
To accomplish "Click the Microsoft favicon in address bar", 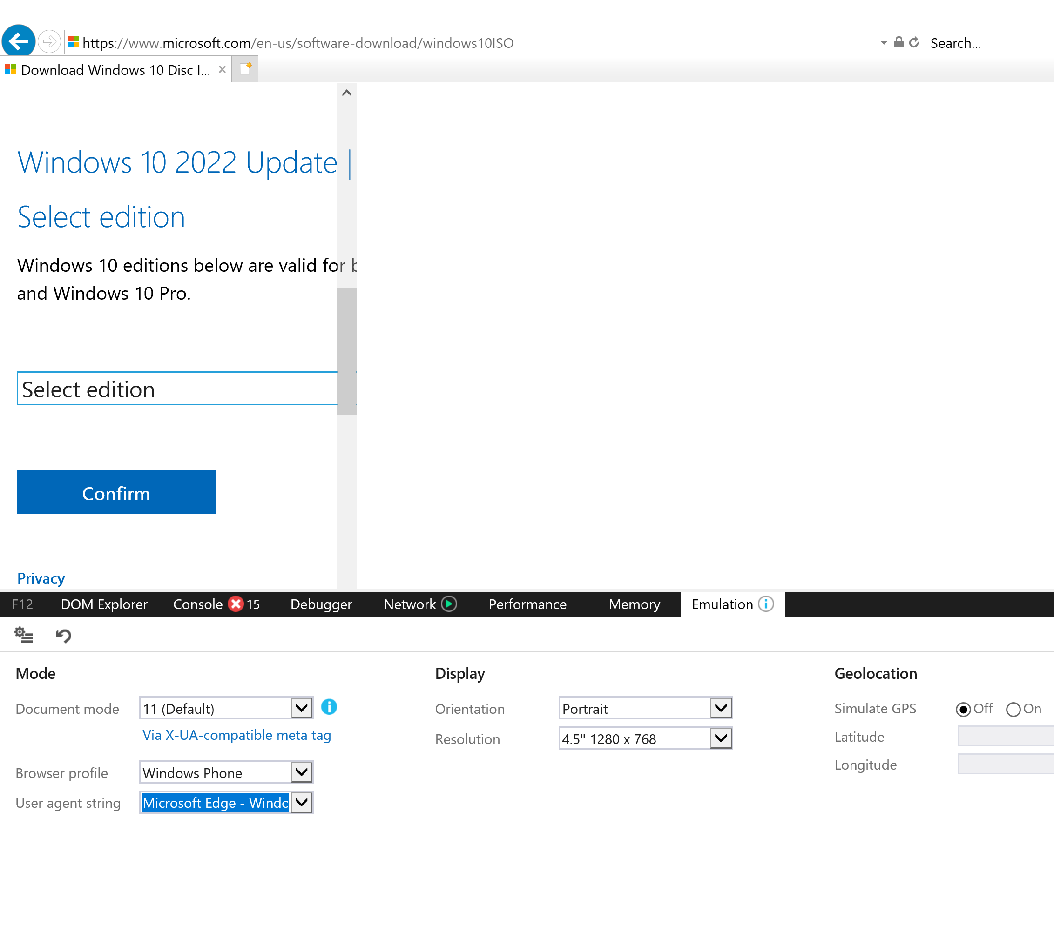I will pyautogui.click(x=74, y=42).
